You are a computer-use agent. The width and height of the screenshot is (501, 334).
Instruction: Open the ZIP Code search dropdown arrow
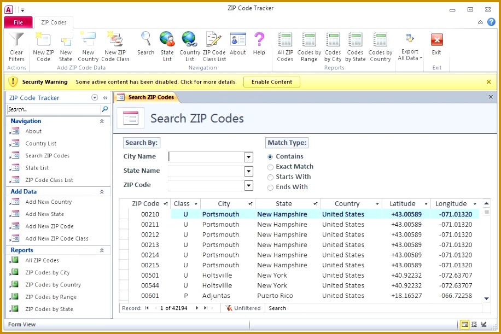coord(248,185)
